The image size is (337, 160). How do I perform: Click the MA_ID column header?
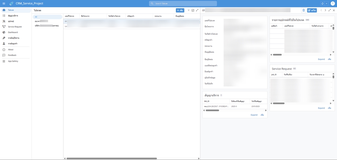click(216, 101)
